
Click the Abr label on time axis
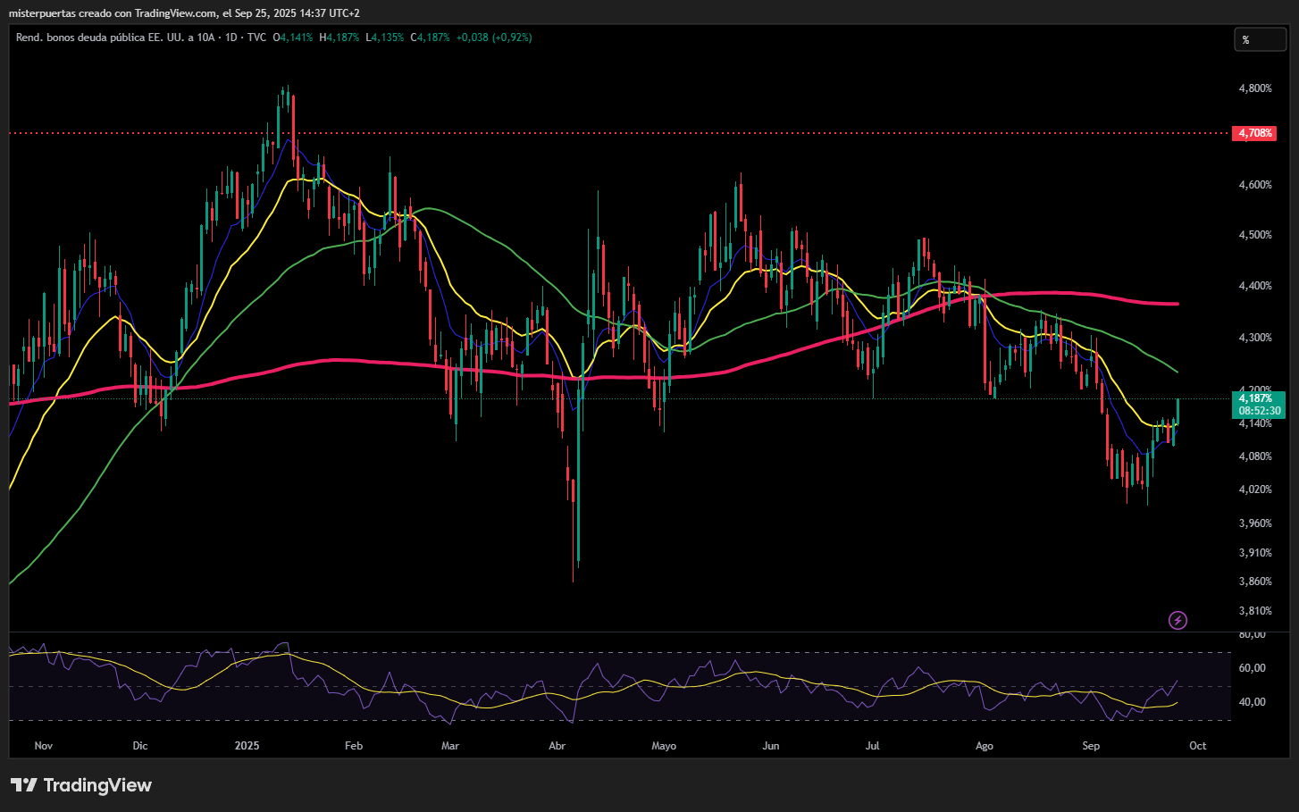tap(557, 746)
